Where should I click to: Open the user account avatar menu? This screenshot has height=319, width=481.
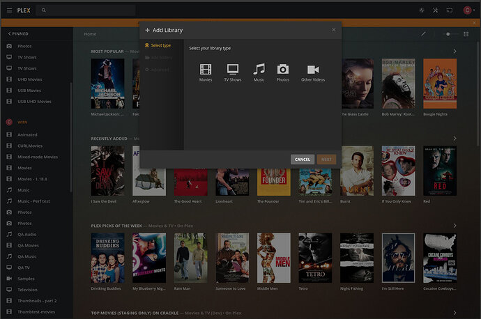[x=469, y=10]
